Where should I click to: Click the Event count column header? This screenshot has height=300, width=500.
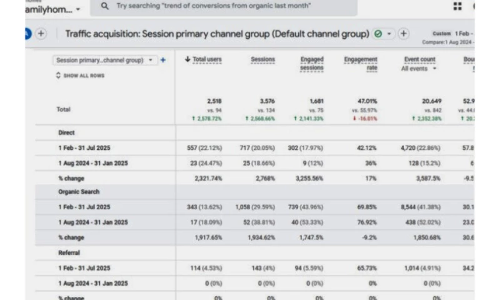click(x=419, y=59)
